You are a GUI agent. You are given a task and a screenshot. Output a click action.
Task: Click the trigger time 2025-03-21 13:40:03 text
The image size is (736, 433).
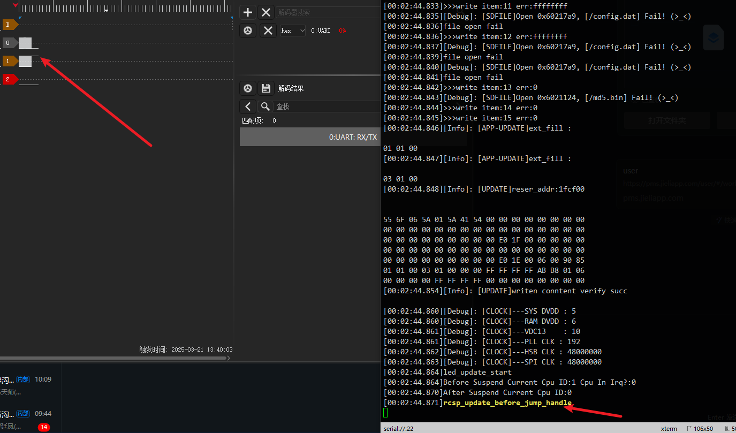186,350
